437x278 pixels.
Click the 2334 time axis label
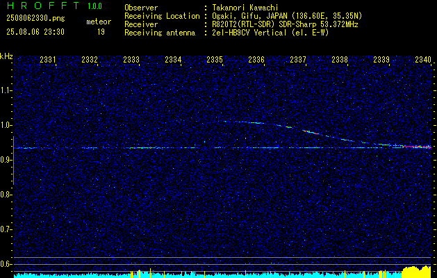click(x=173, y=59)
